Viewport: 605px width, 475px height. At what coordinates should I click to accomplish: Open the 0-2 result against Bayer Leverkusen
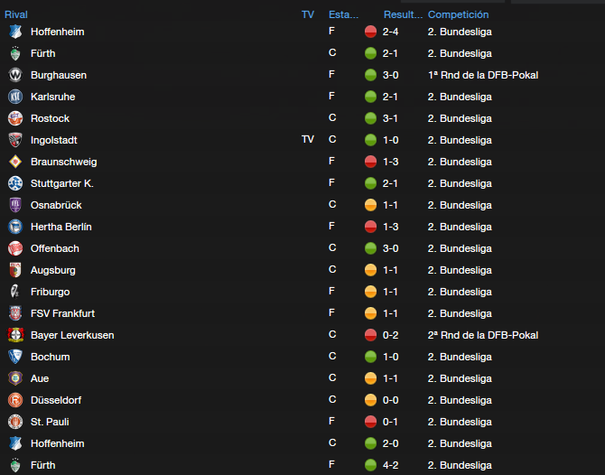coord(390,335)
